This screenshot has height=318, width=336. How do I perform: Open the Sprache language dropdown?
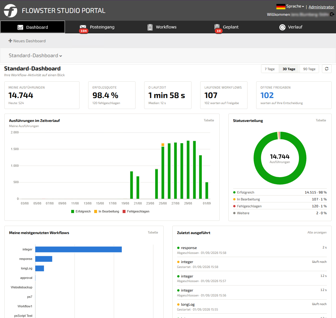click(295, 6)
